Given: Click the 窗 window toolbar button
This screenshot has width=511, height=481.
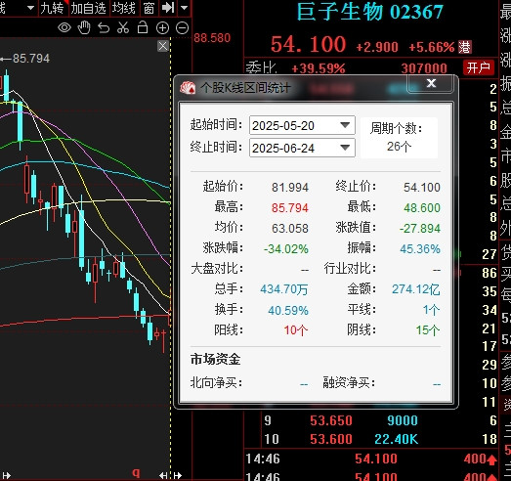Looking at the screenshot, I should click(149, 8).
